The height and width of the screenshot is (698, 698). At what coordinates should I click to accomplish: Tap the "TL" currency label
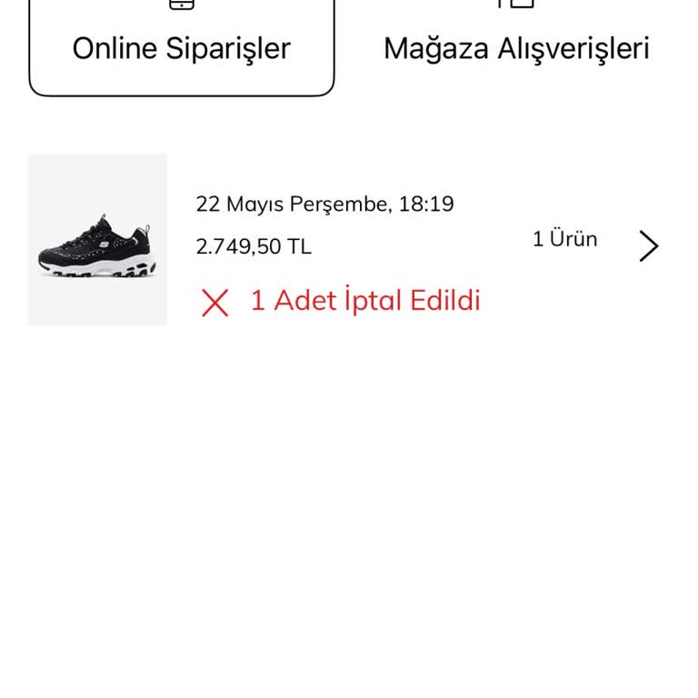pyautogui.click(x=299, y=246)
